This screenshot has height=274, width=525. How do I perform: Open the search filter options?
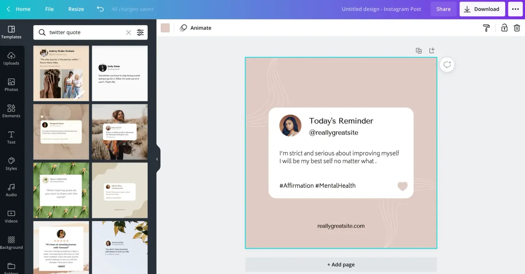click(141, 32)
